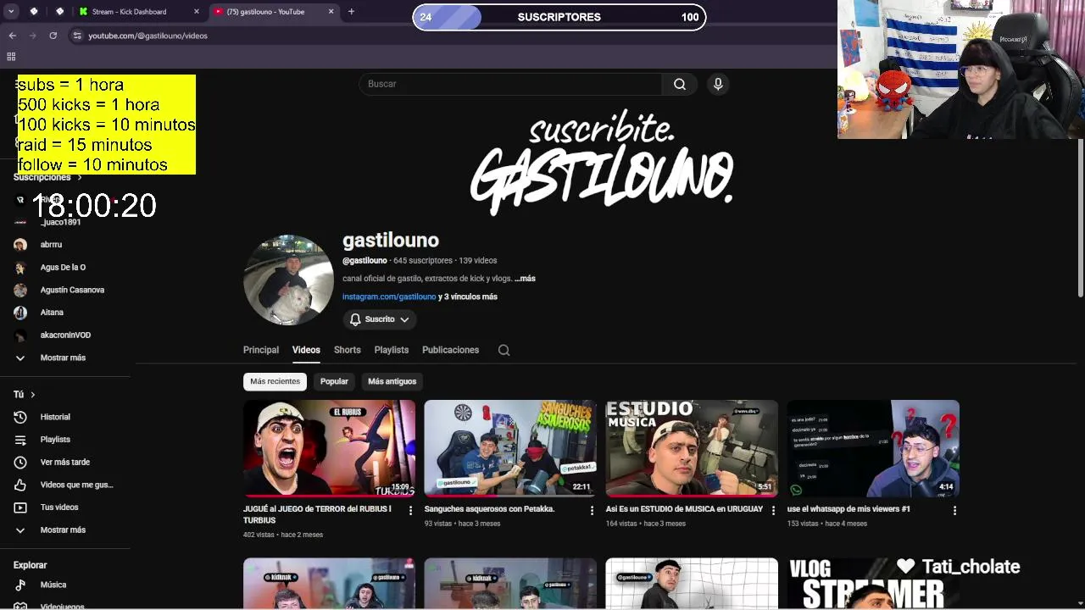Close the Kick Dashboard browser tab
Image resolution: width=1085 pixels, height=610 pixels.
197,12
